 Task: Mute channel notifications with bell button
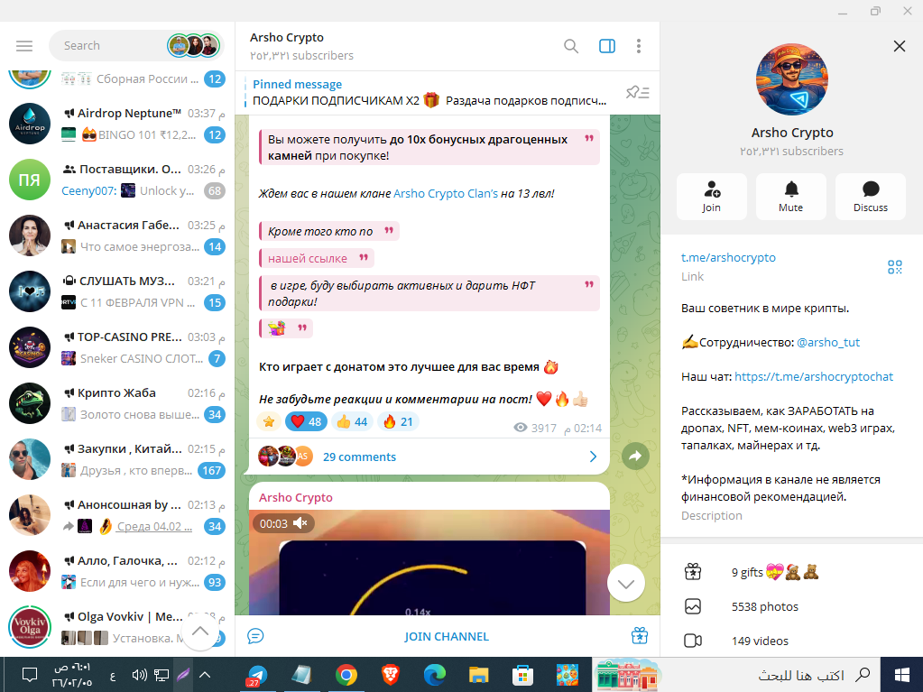(x=791, y=197)
